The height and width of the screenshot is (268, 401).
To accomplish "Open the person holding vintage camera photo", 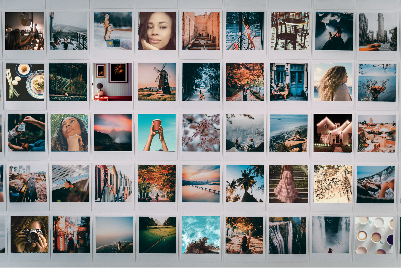I will 30,235.
